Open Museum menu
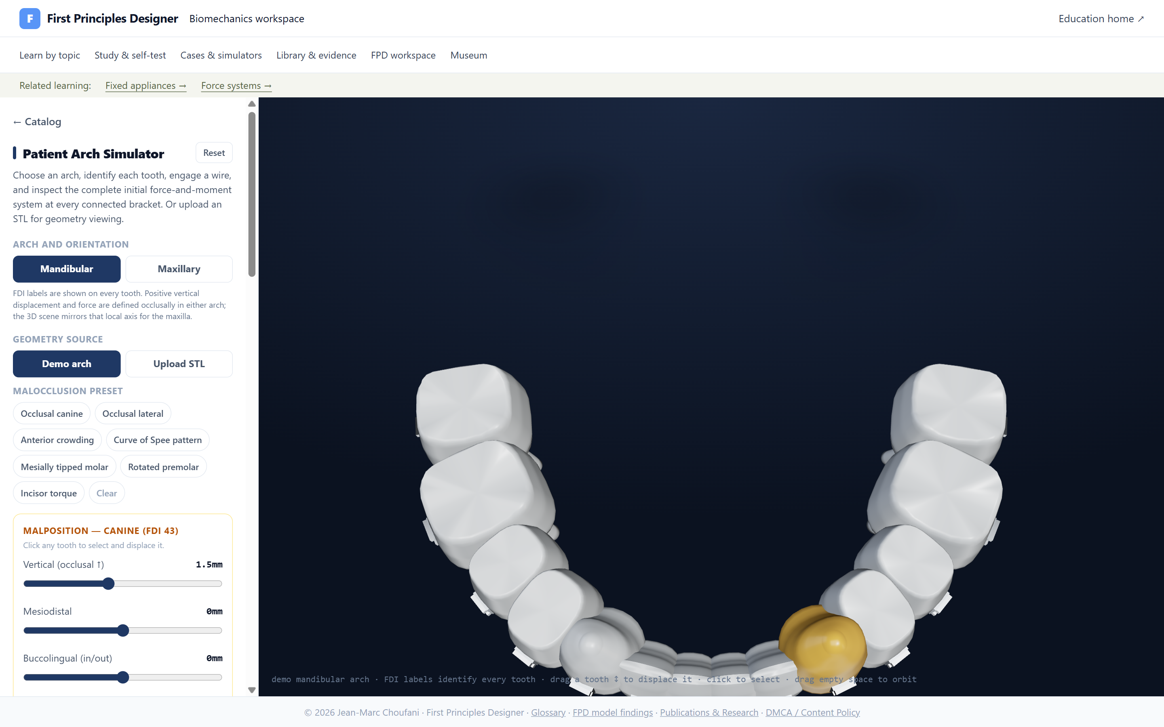The image size is (1164, 727). tap(468, 55)
